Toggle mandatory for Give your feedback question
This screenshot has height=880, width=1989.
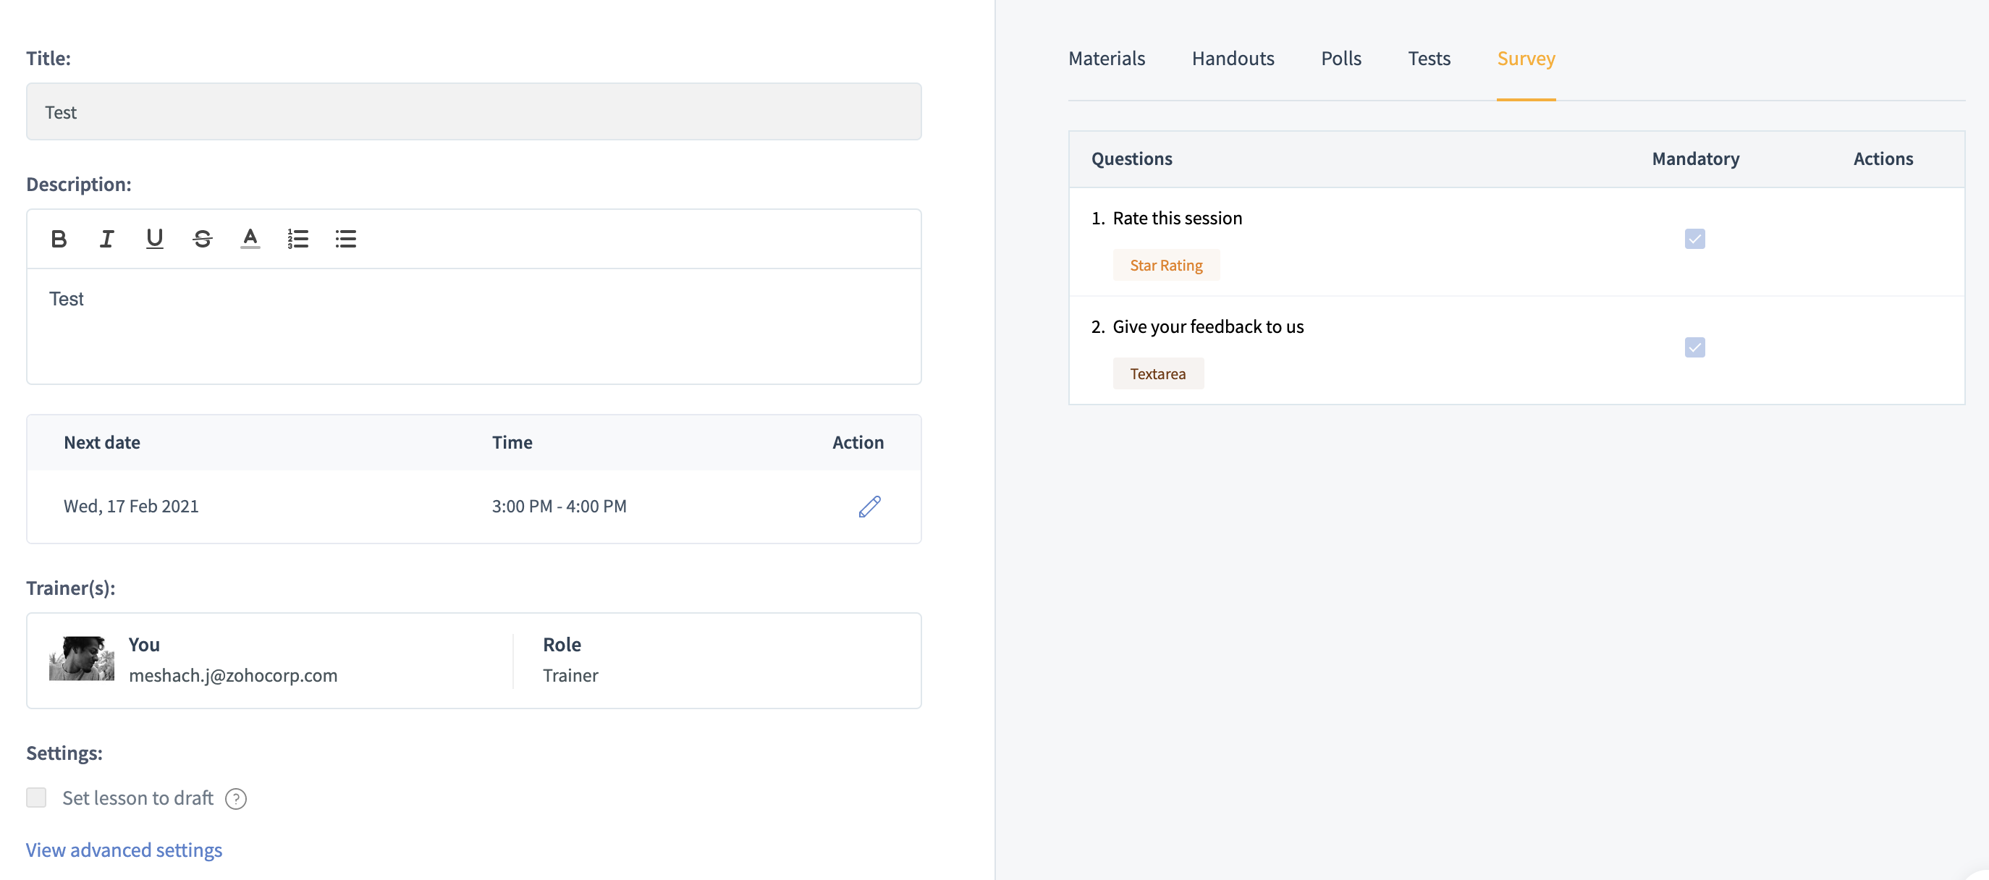point(1694,347)
